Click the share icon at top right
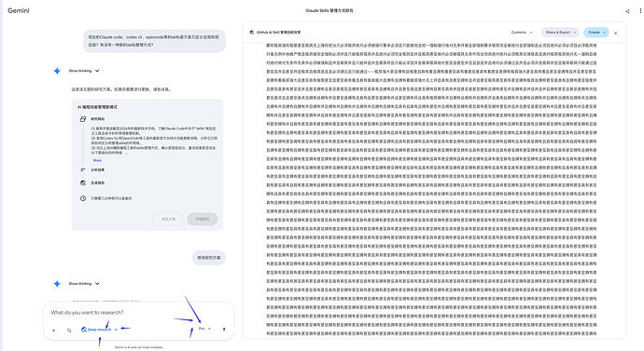 [x=627, y=11]
